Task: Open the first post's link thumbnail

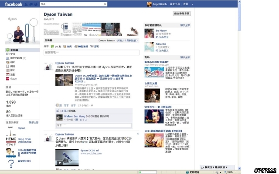Action: click(64, 80)
